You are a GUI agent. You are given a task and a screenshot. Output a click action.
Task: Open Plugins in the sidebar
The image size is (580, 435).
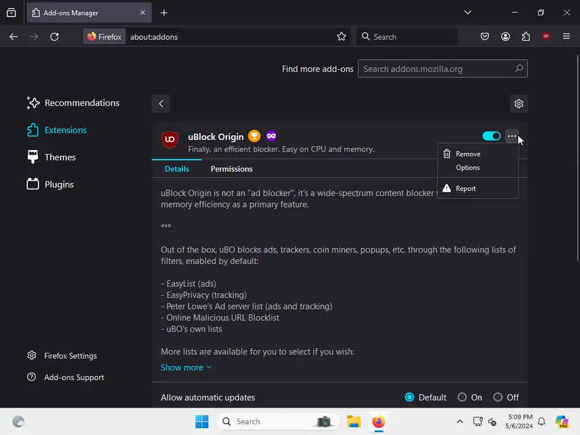pyautogui.click(x=50, y=184)
